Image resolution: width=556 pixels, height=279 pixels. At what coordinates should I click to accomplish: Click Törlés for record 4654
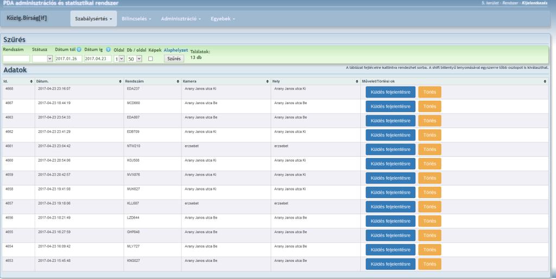430,250
